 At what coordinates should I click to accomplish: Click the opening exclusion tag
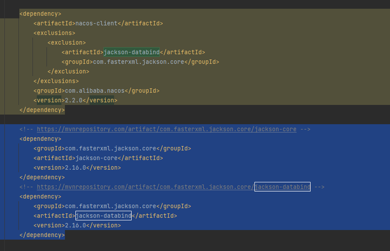[x=67, y=43]
